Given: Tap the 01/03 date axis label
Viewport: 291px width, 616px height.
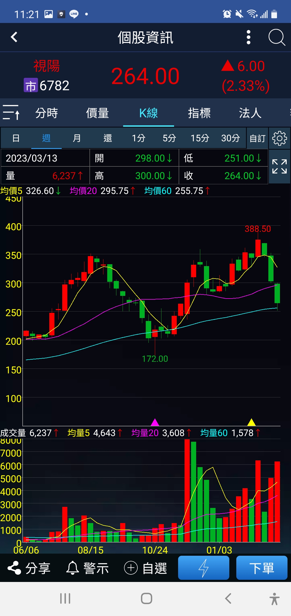Looking at the screenshot, I should point(219,550).
